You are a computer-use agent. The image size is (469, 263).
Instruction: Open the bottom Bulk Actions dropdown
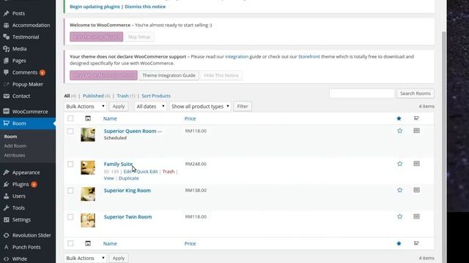point(85,258)
